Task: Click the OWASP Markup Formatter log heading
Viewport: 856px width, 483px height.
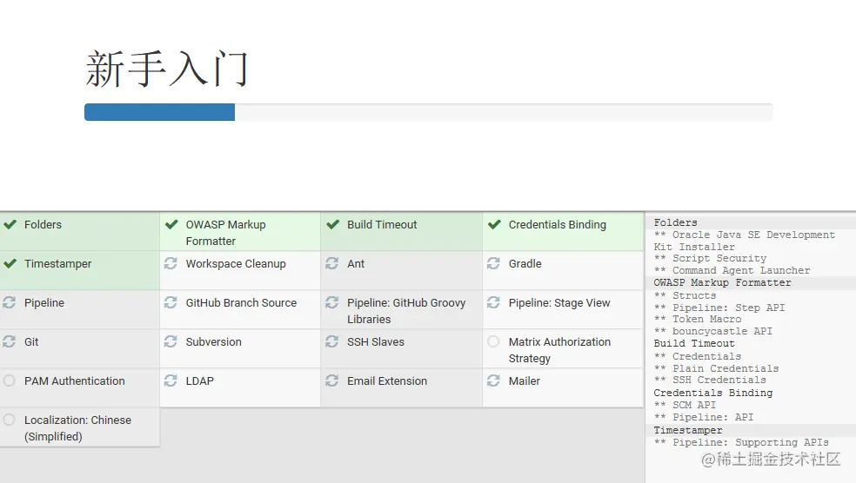Action: [x=722, y=282]
